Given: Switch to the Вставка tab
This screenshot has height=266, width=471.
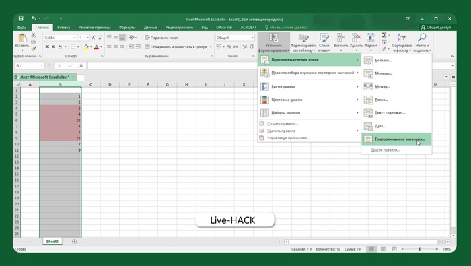Looking at the screenshot, I should click(x=63, y=28).
